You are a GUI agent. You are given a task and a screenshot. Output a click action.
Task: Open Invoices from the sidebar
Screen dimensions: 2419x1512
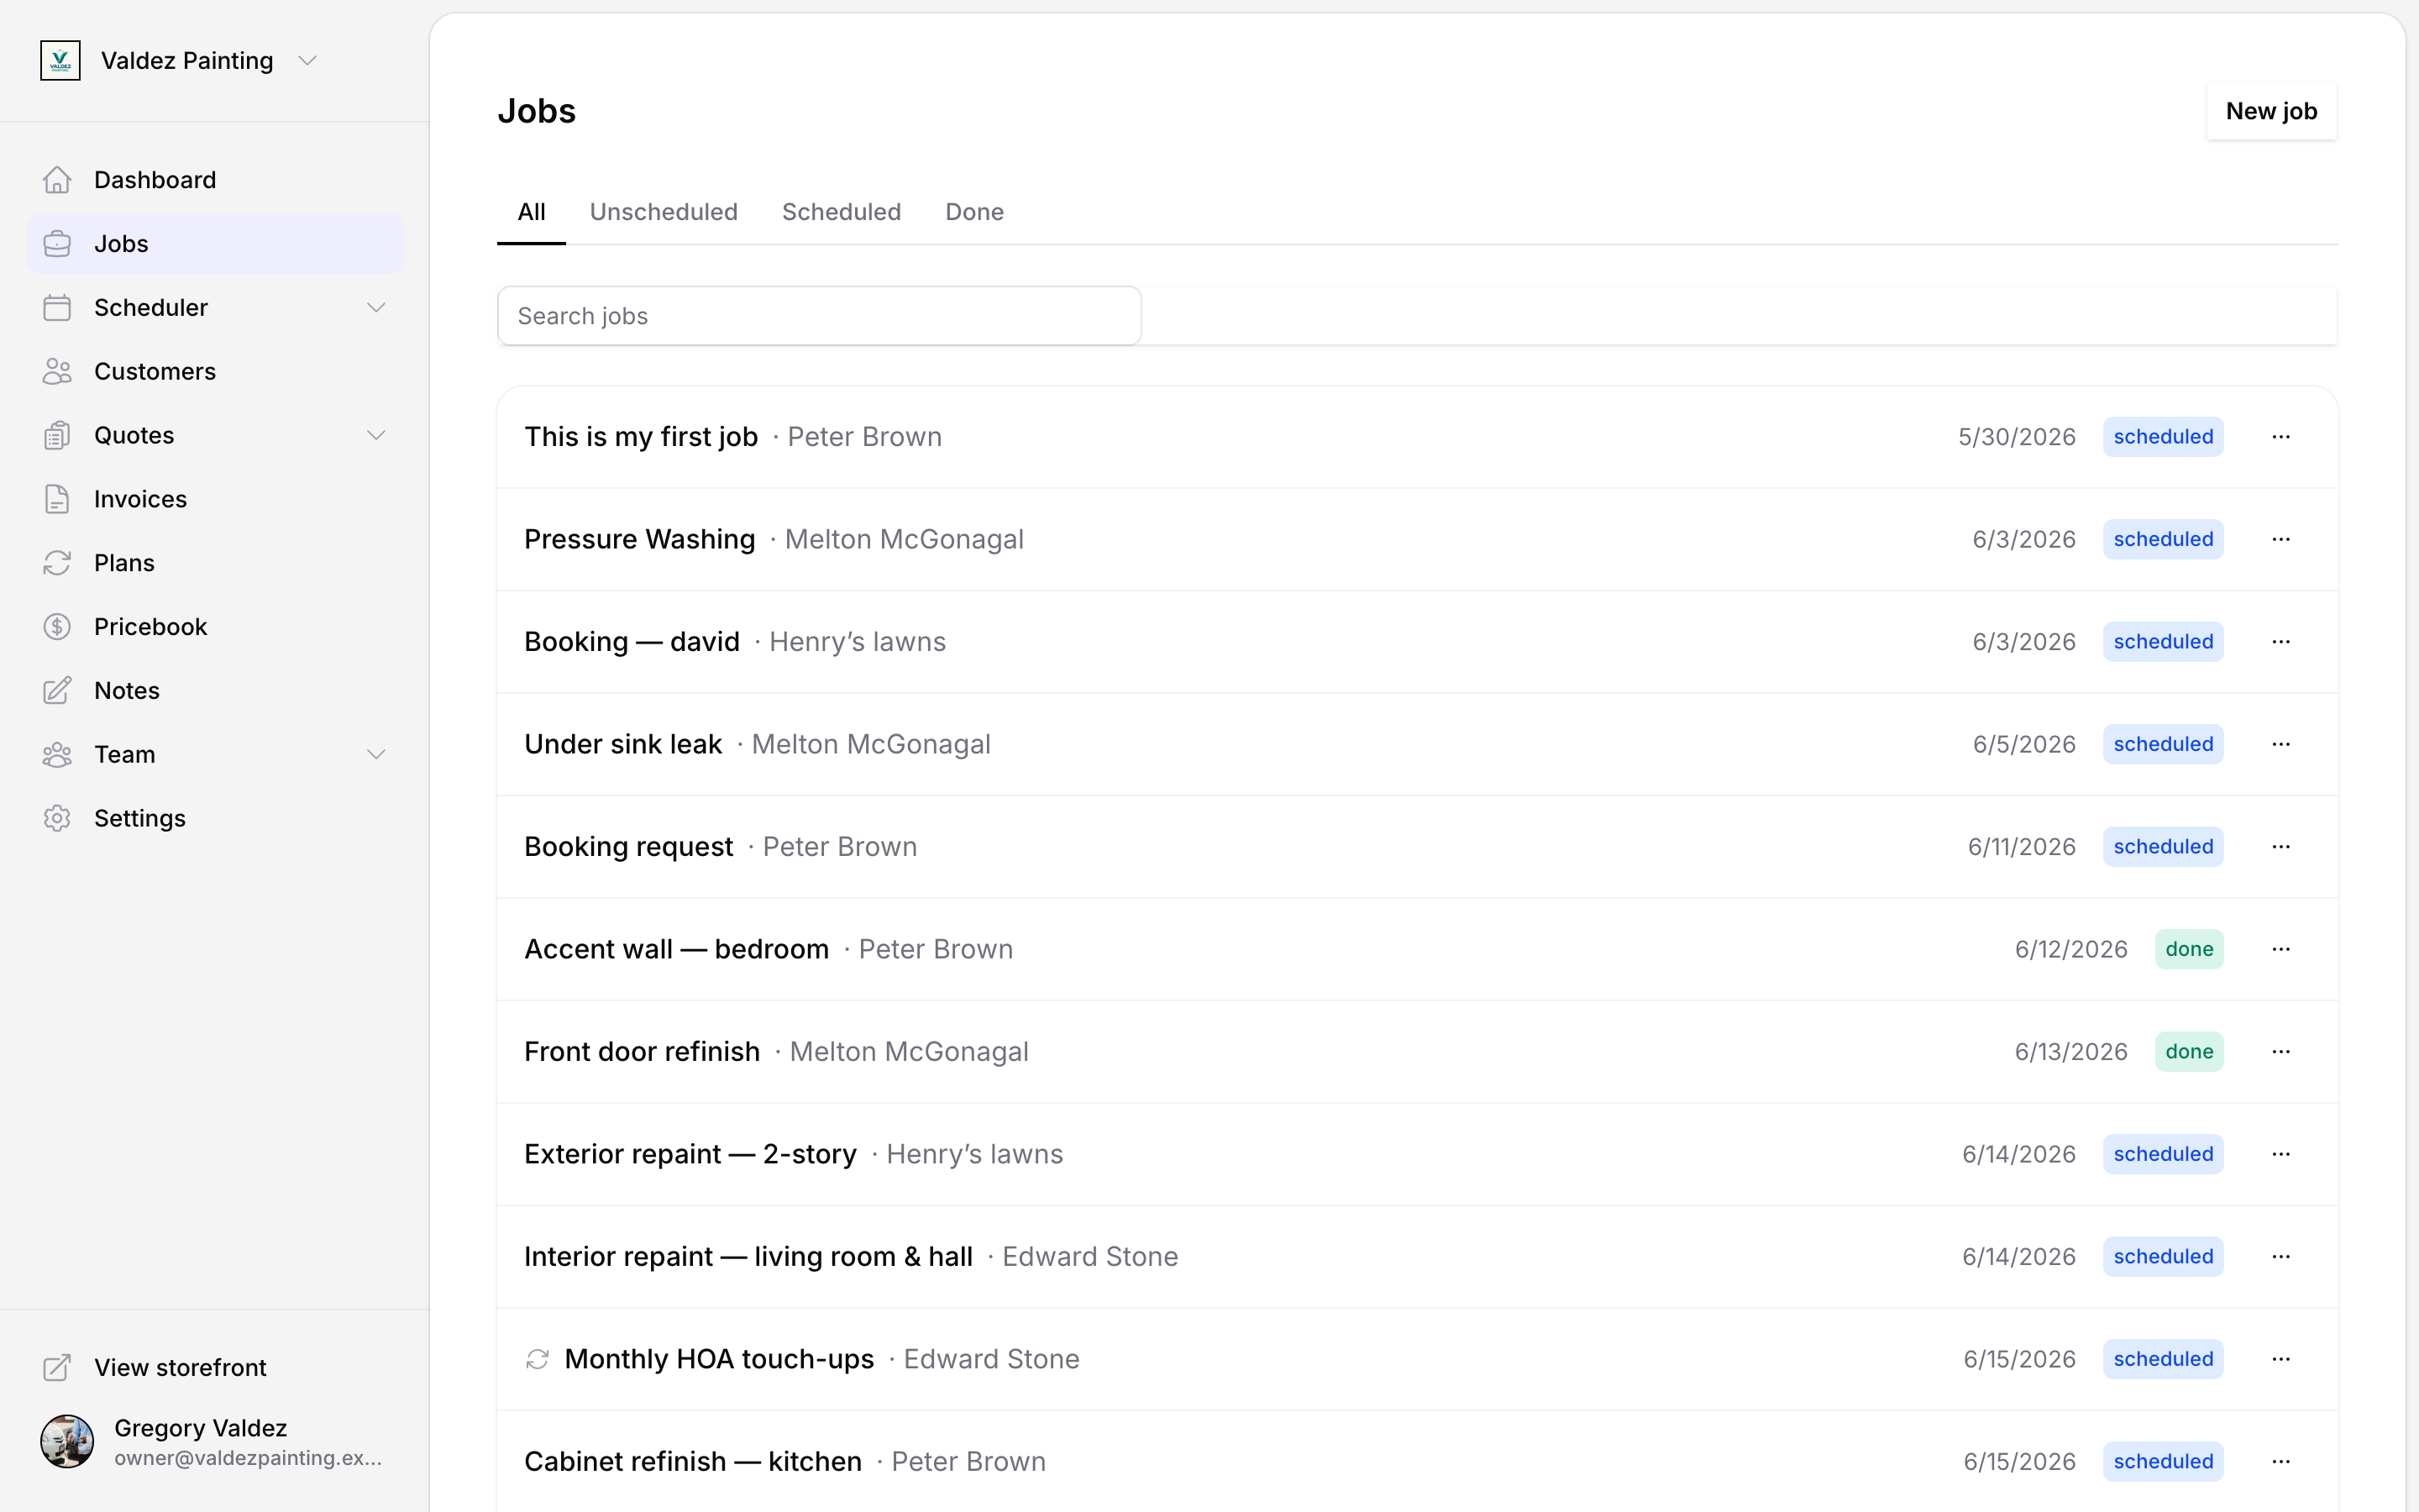[215, 499]
